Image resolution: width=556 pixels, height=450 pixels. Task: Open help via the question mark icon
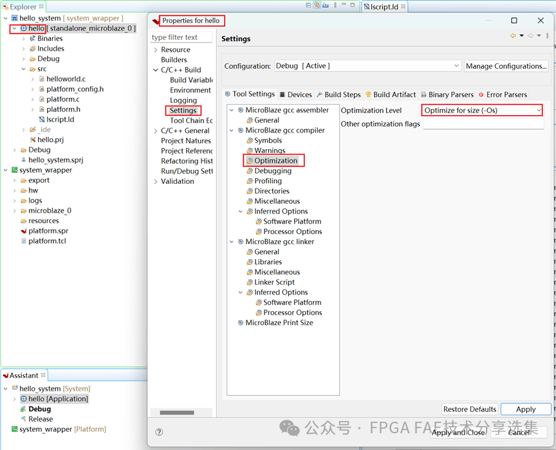click(159, 432)
